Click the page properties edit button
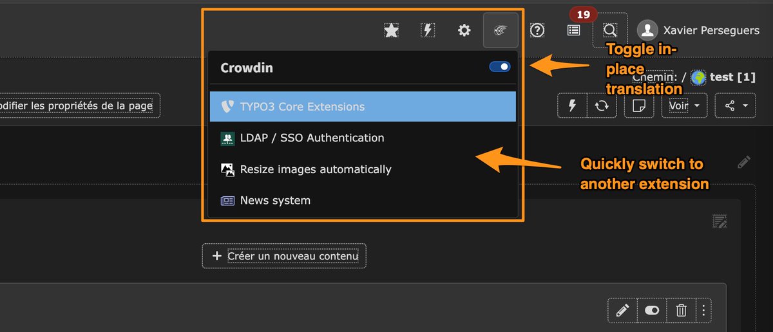 (x=77, y=106)
